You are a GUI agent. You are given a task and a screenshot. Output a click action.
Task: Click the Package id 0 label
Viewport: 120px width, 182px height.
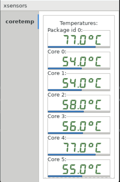[x=65, y=30]
